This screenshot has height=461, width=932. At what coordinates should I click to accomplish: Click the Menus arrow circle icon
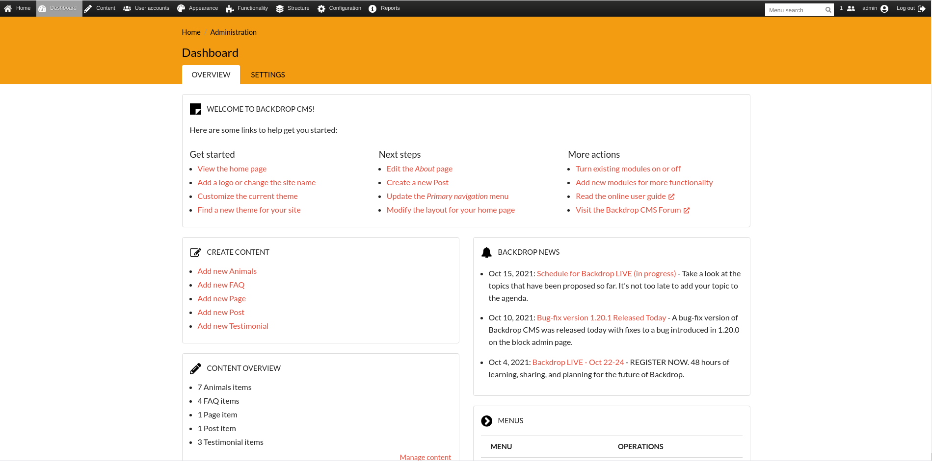[x=486, y=421]
